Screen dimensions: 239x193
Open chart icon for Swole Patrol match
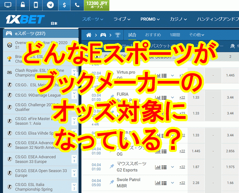[158, 183]
